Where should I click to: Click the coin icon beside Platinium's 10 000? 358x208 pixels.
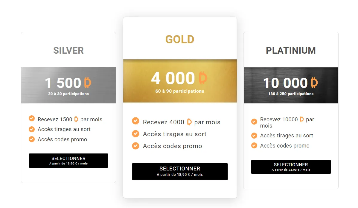pyautogui.click(x=314, y=83)
